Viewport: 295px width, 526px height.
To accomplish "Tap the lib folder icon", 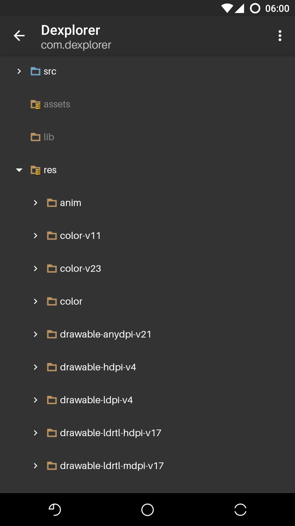I will [x=36, y=137].
